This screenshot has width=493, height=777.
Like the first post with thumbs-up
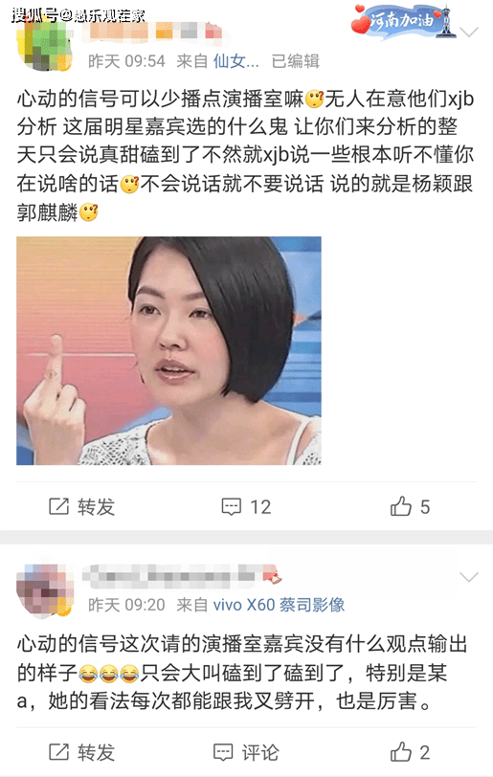tap(401, 506)
